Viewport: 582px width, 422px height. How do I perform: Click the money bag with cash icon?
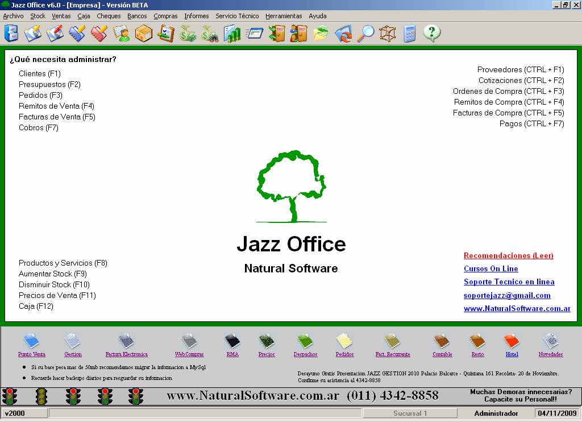tap(188, 34)
